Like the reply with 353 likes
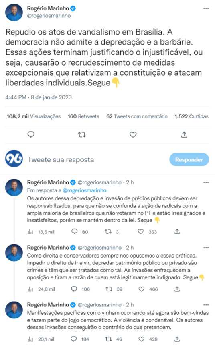 [141, 231]
